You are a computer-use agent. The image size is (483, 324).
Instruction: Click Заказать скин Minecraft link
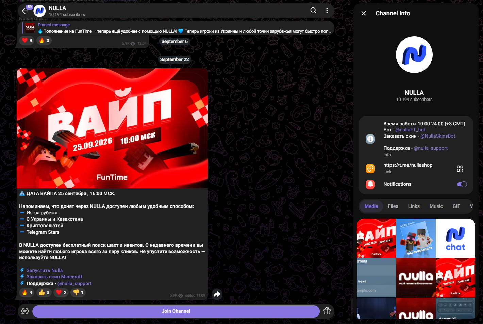[54, 277]
